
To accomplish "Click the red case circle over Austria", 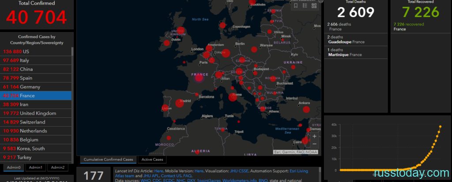I will click(239, 71).
